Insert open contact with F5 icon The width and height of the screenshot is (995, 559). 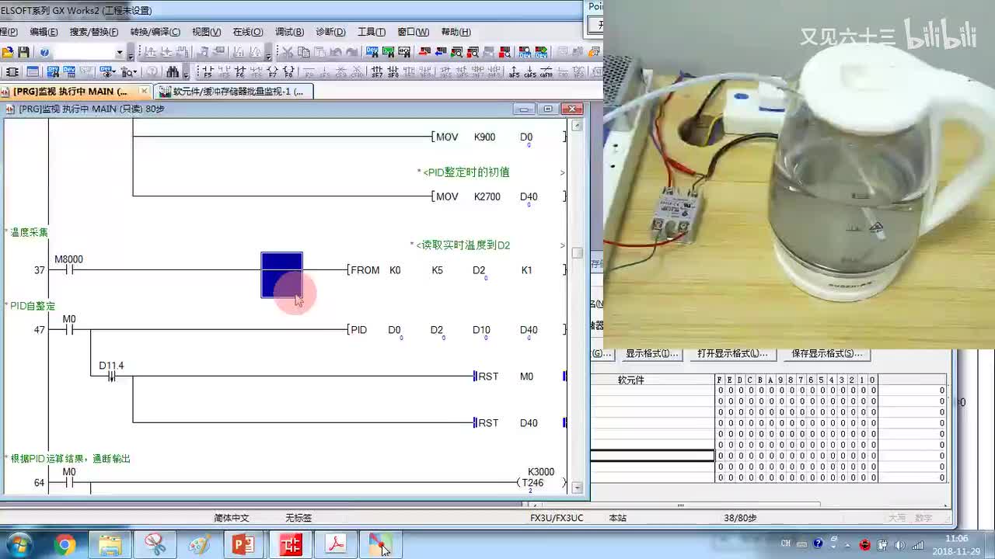pos(207,72)
